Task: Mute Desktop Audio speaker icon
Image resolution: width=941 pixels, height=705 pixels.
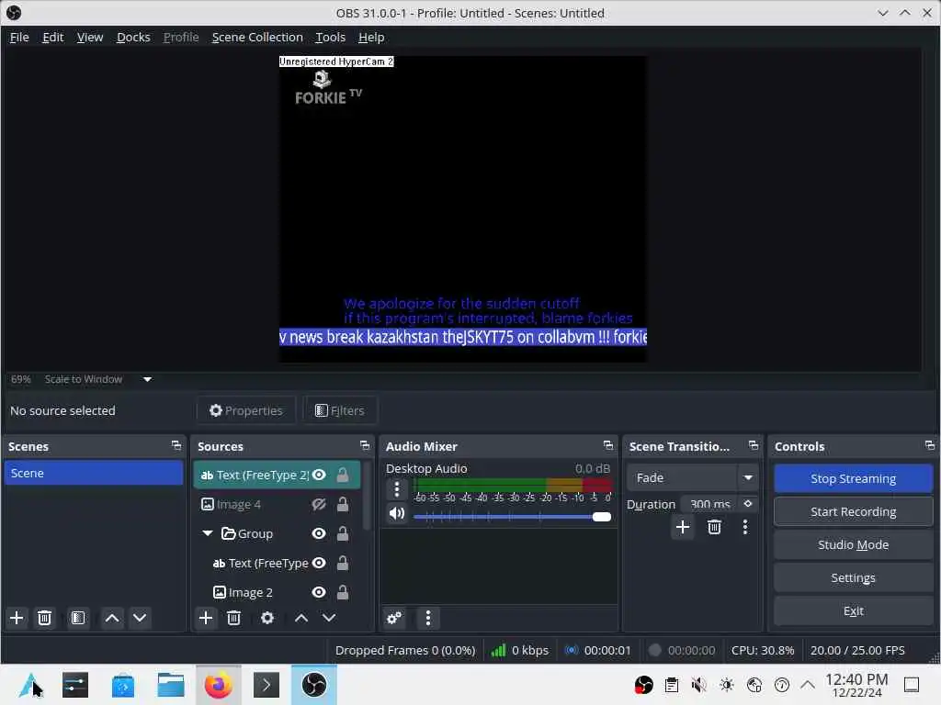Action: coord(397,514)
